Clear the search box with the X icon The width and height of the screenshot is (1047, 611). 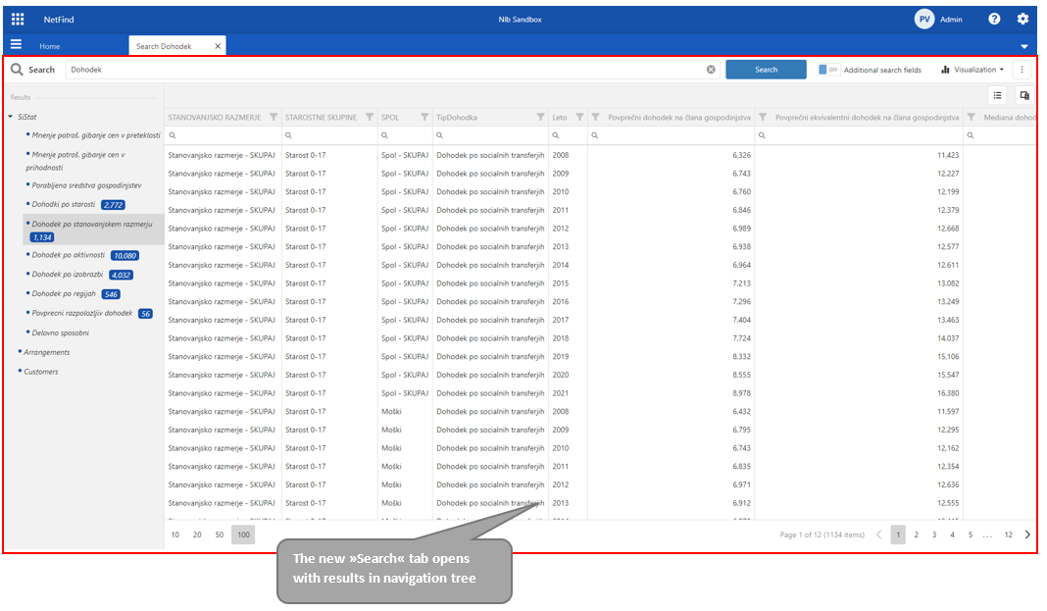tap(711, 70)
